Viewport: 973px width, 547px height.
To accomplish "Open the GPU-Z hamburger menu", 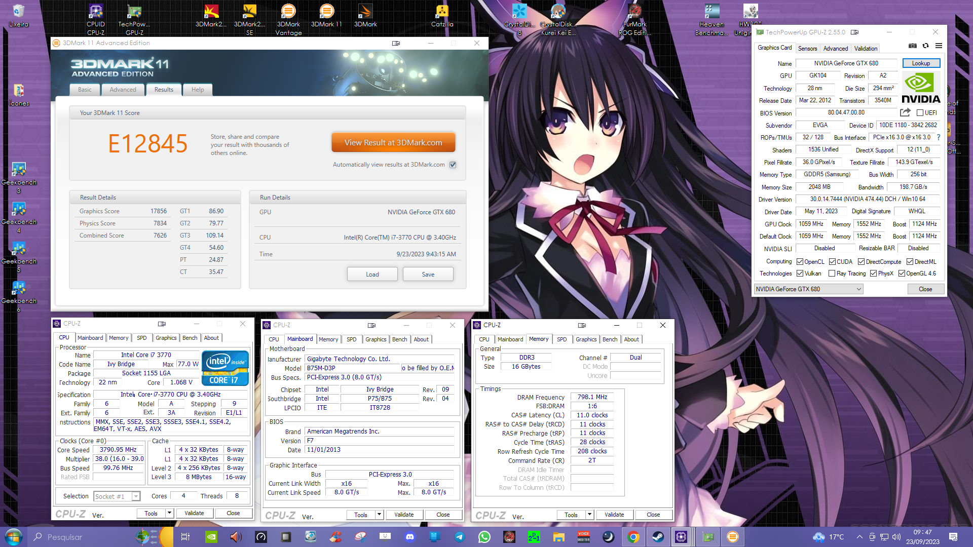I will click(x=939, y=46).
